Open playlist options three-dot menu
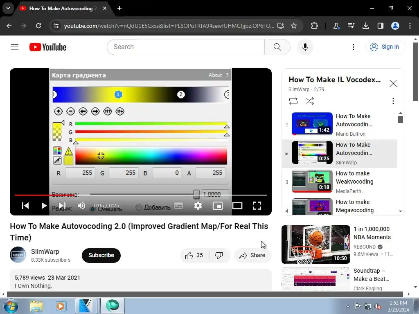 [393, 101]
